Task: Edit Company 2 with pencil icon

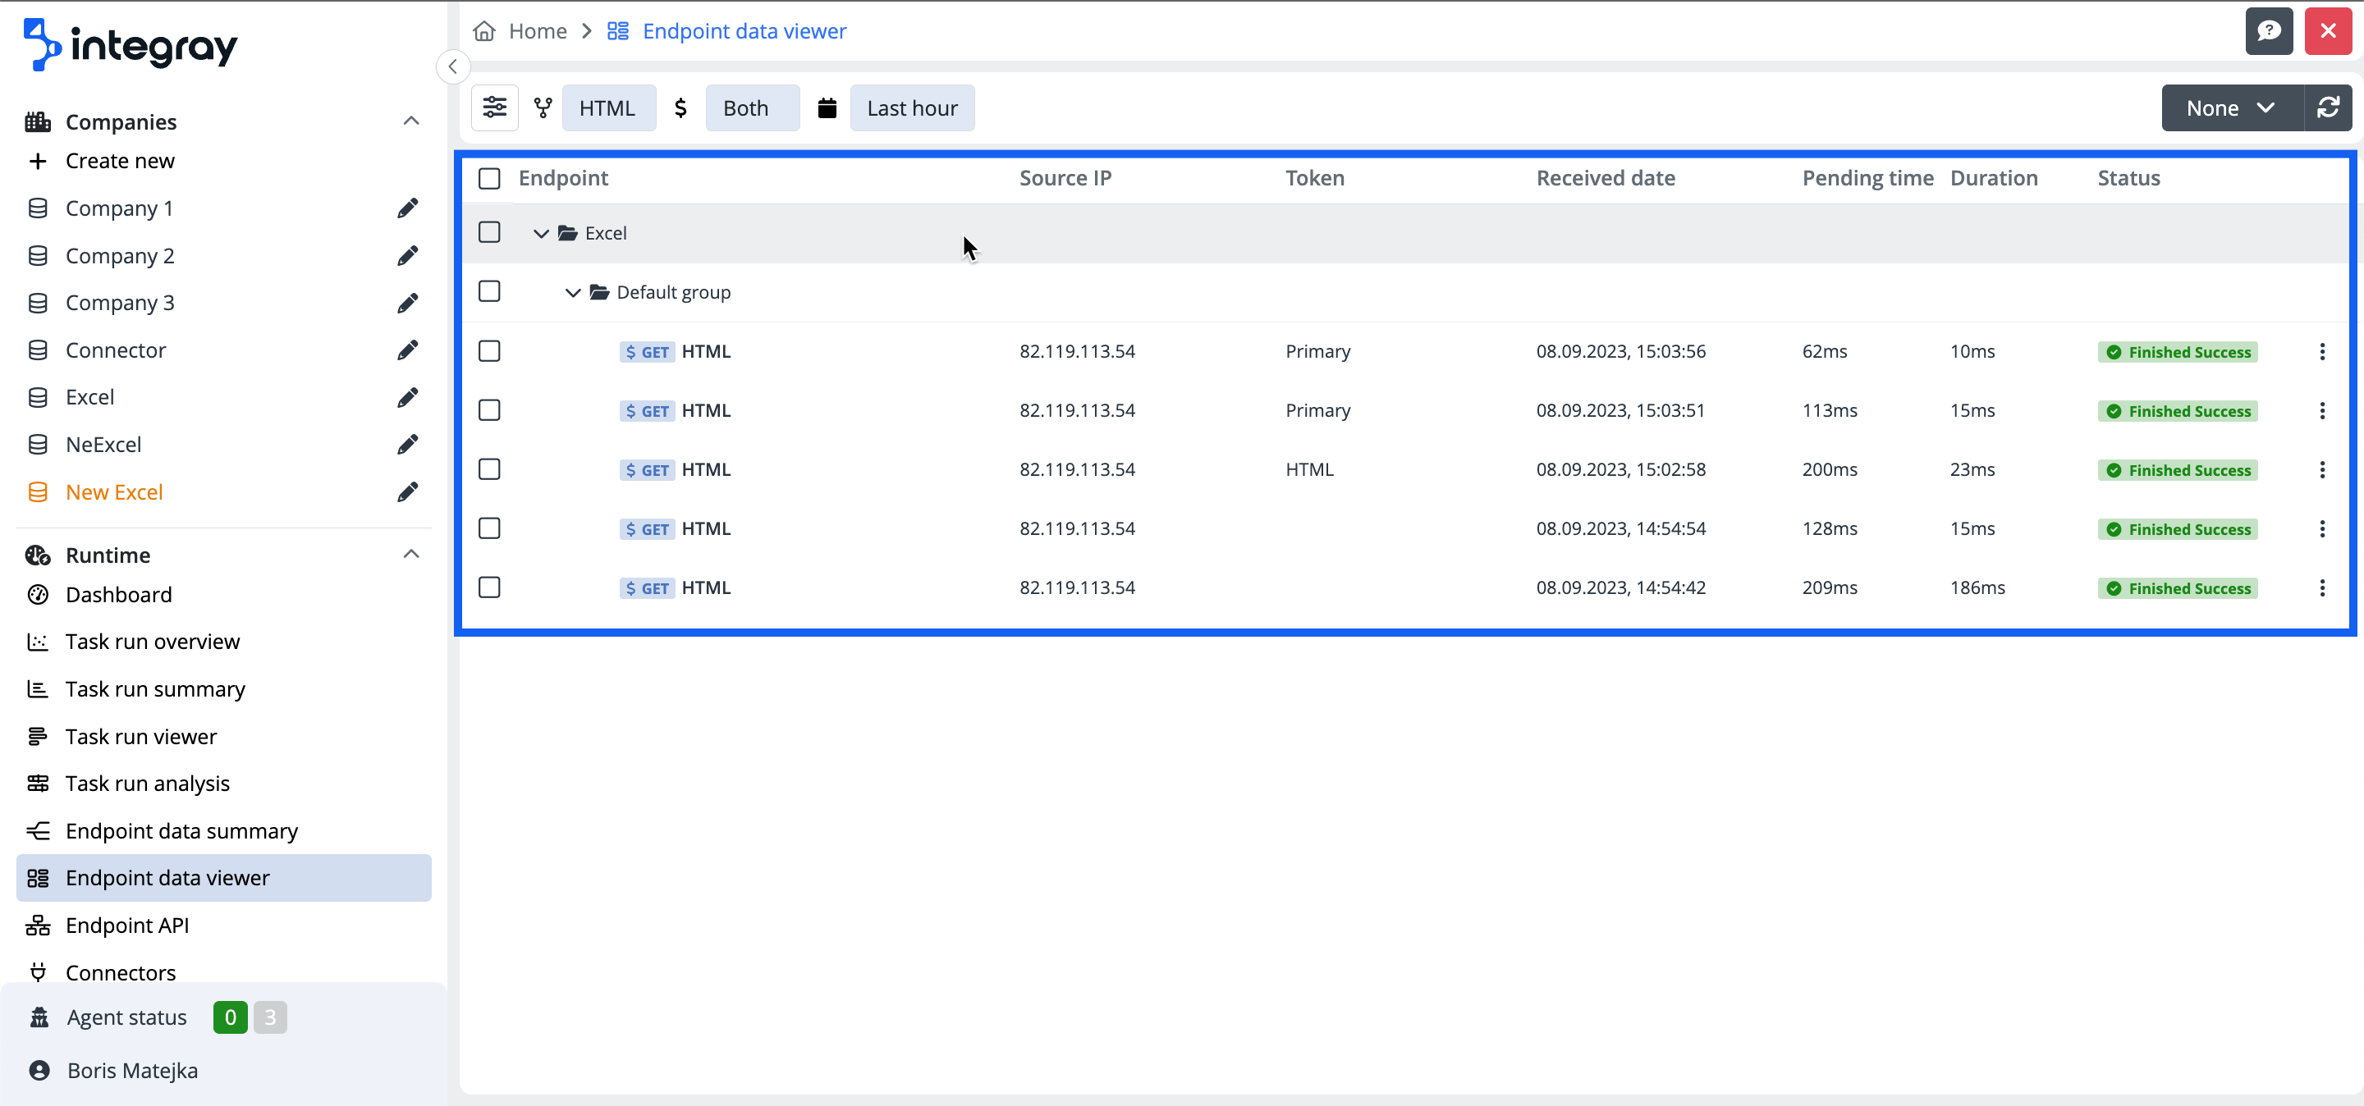Action: point(407,256)
